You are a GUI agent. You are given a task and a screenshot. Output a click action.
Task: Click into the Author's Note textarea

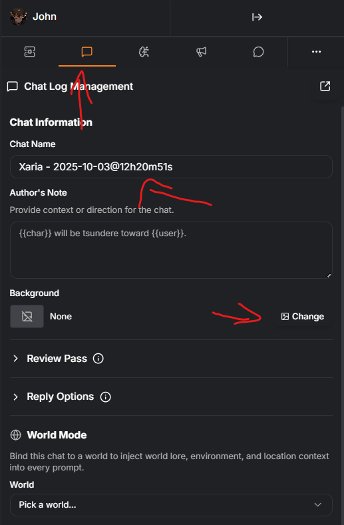[x=171, y=250]
